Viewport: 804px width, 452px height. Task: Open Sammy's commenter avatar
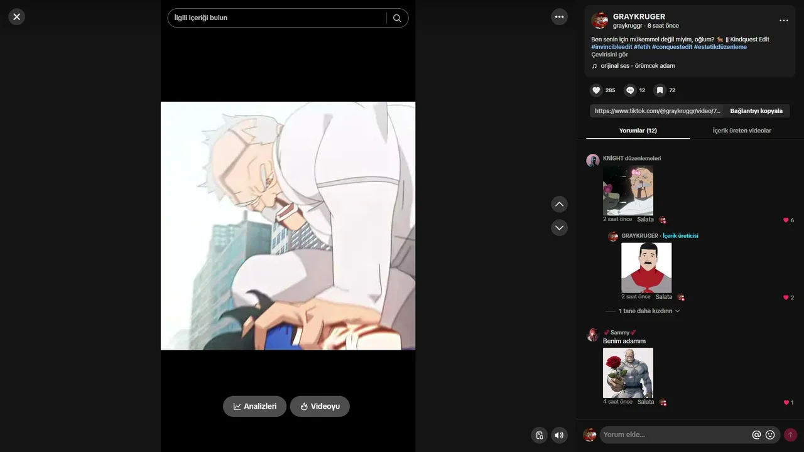[593, 335]
